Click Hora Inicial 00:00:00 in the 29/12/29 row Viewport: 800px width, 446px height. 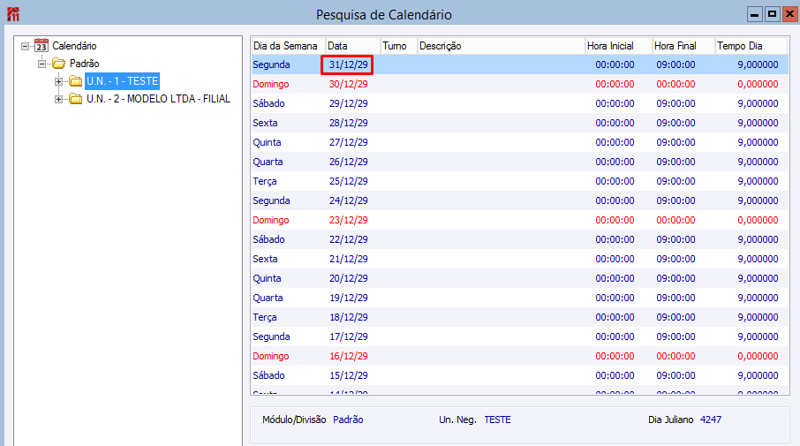[x=615, y=103]
